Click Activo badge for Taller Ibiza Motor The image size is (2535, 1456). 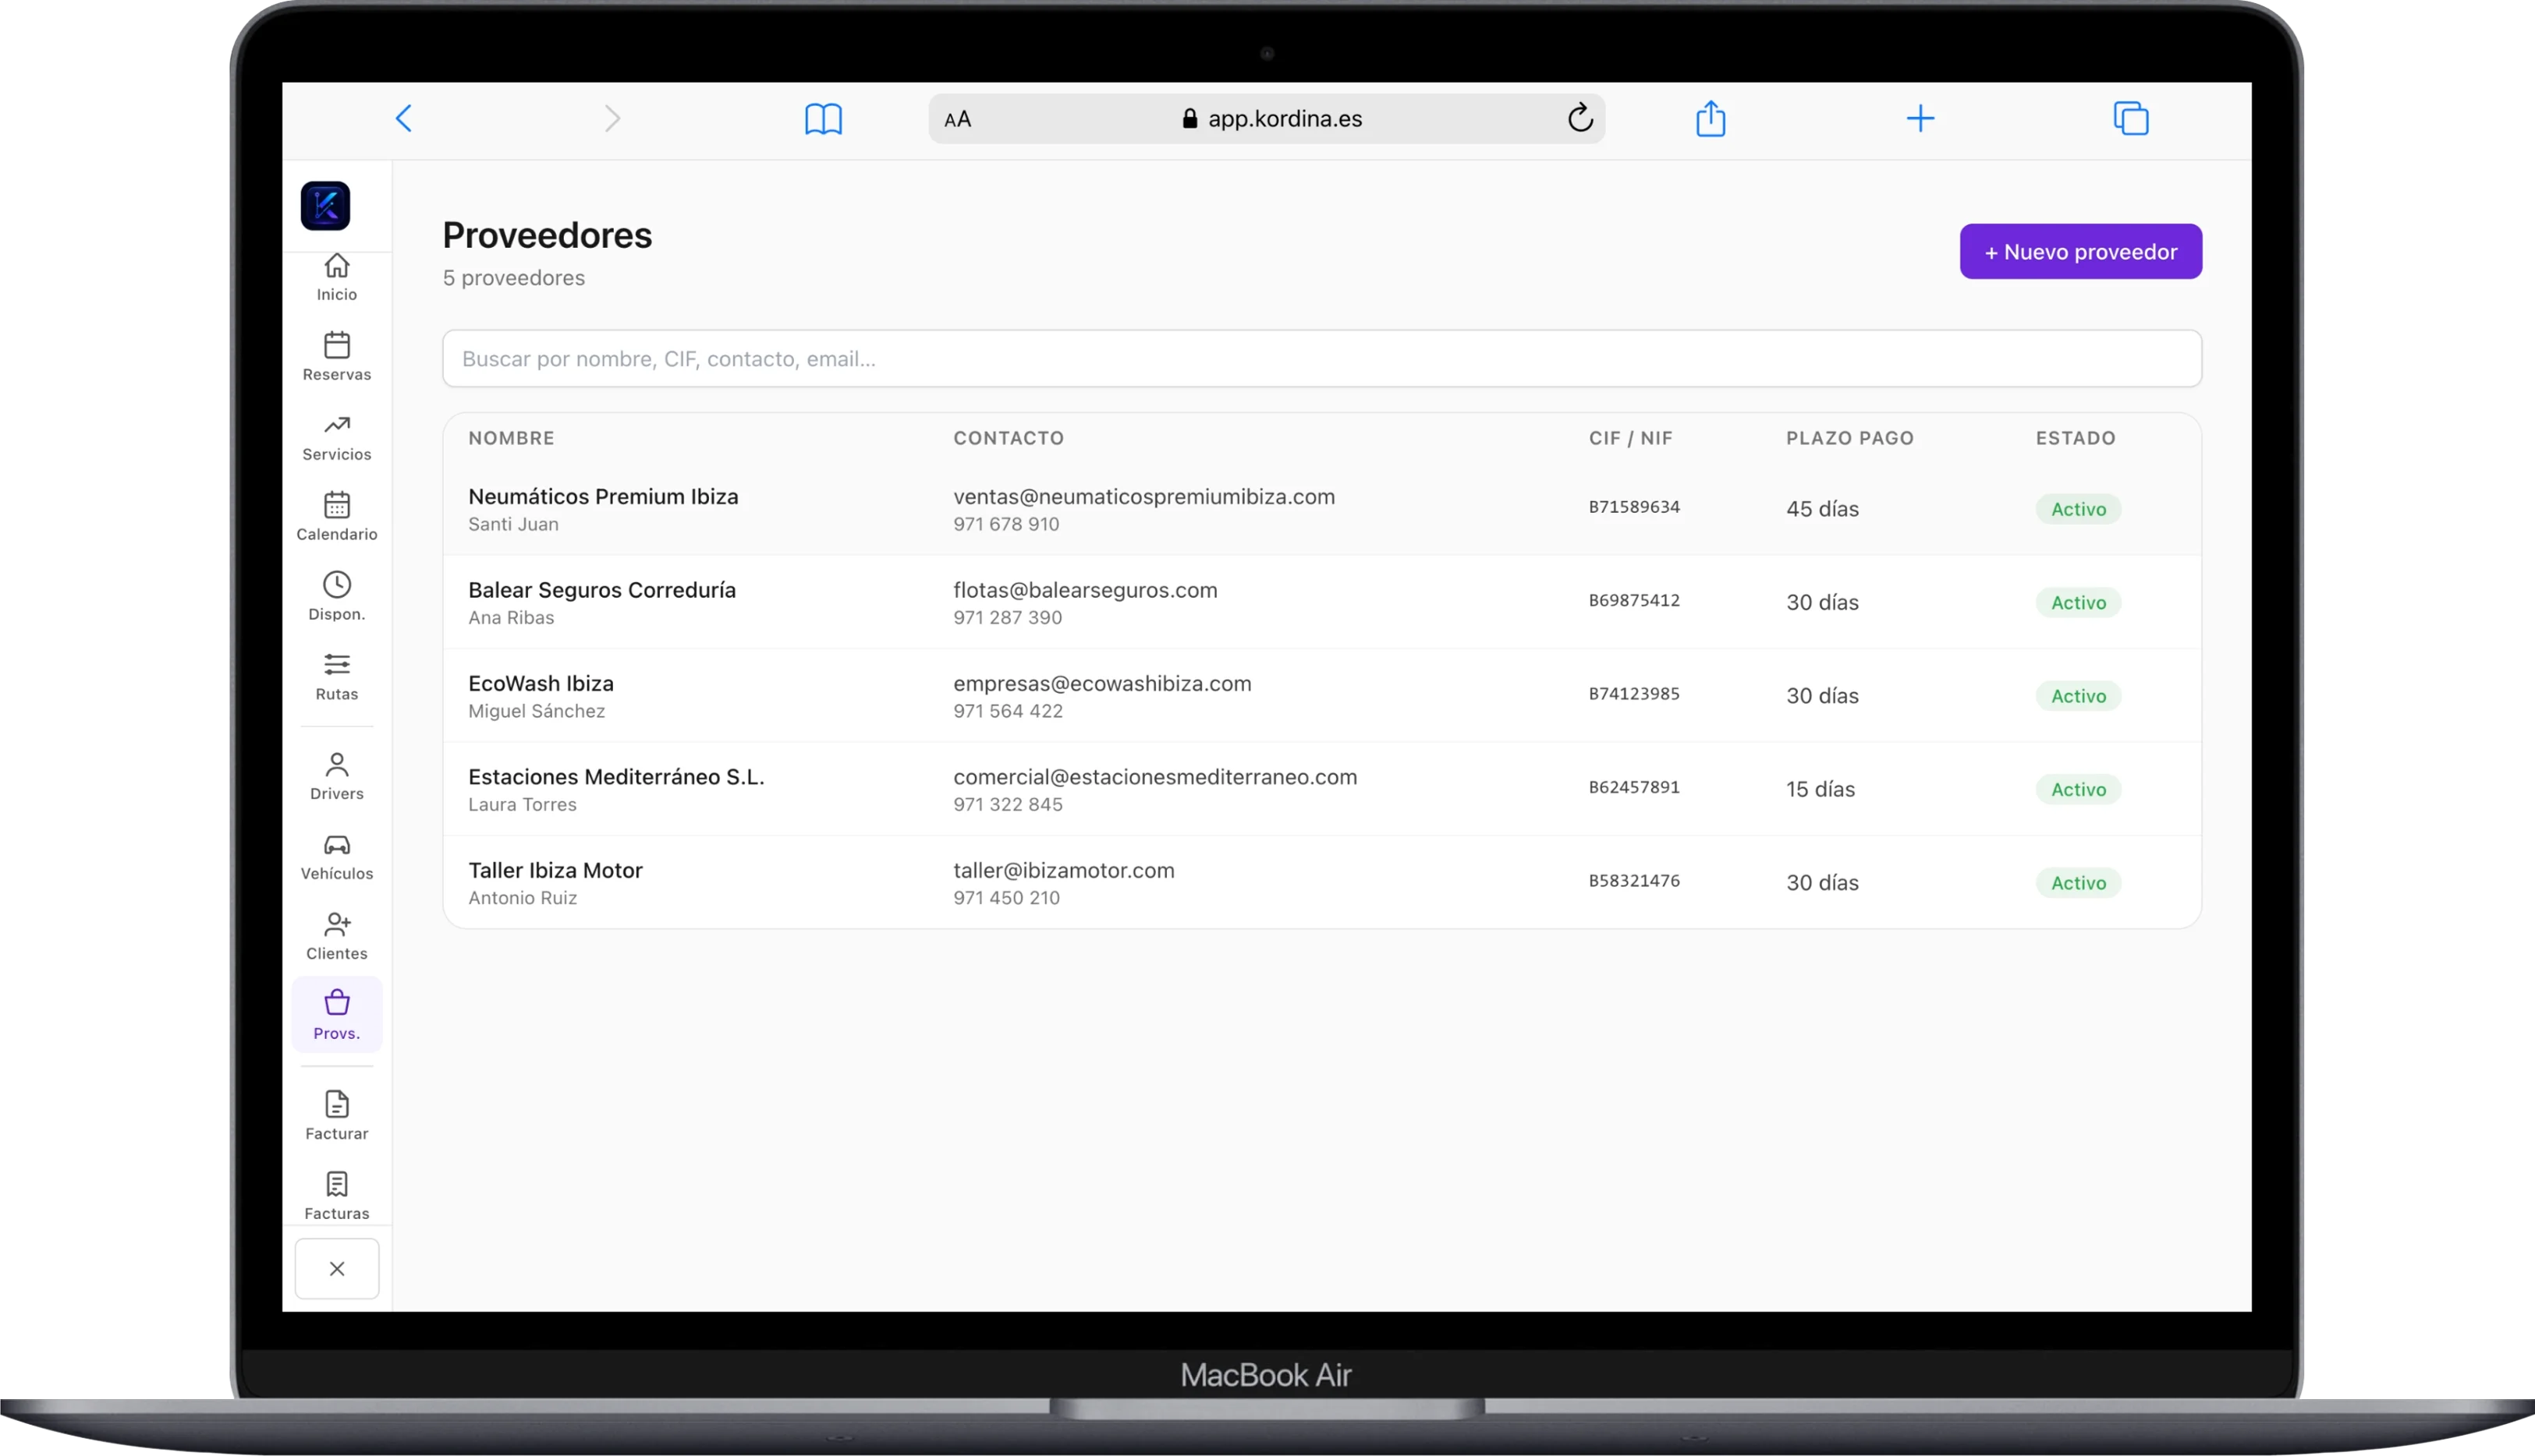click(2078, 883)
